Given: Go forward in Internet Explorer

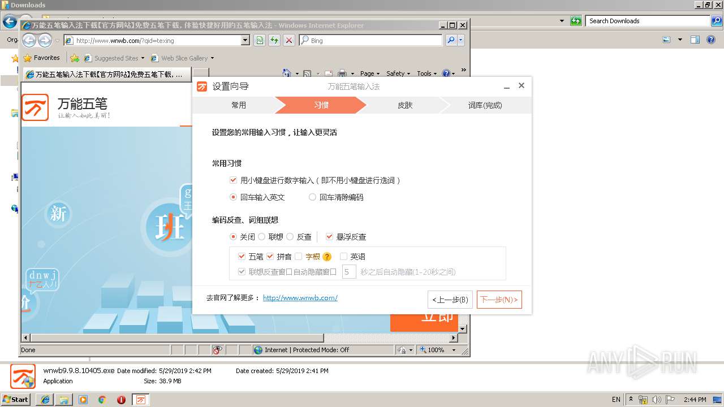Looking at the screenshot, I should point(45,40).
